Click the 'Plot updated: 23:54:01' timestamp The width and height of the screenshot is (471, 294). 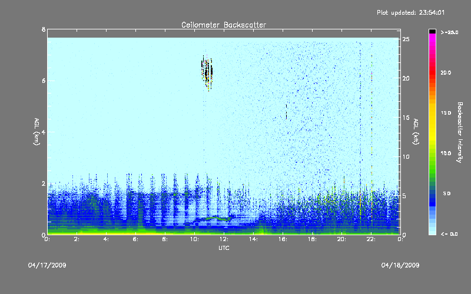[410, 12]
